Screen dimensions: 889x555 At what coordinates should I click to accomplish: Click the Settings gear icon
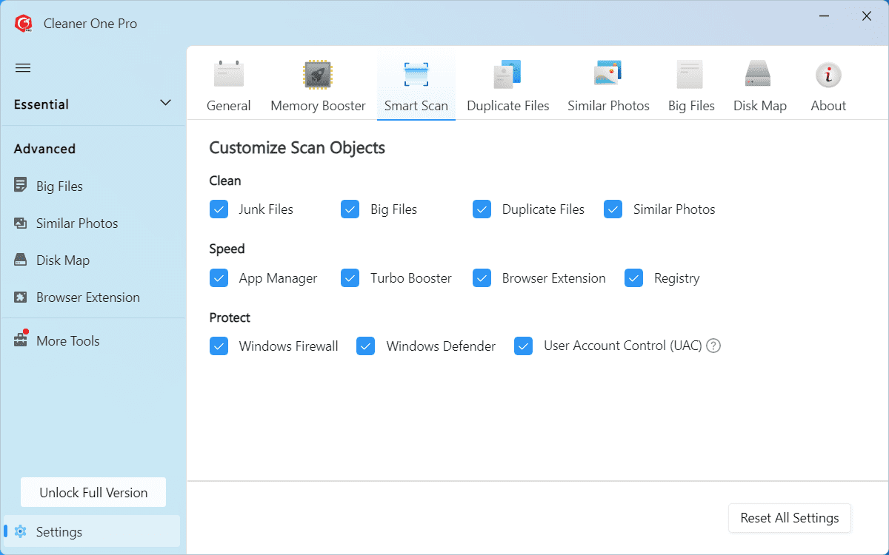pos(21,531)
